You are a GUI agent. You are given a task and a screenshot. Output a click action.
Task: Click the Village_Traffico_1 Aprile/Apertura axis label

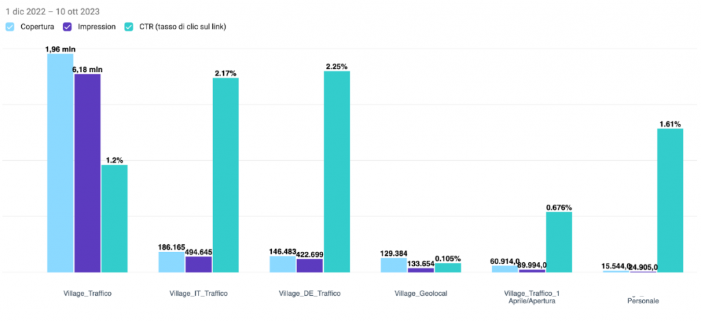[x=531, y=297]
